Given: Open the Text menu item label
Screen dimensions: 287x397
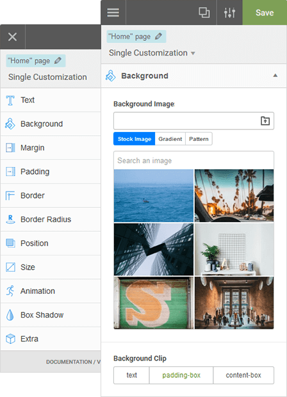Looking at the screenshot, I should pos(28,100).
